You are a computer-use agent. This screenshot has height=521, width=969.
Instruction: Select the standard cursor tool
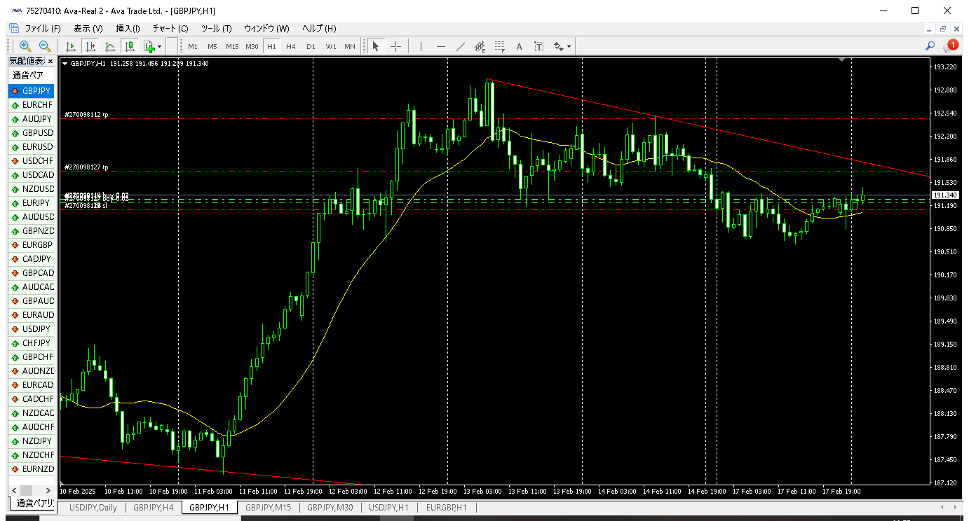pyautogui.click(x=375, y=46)
